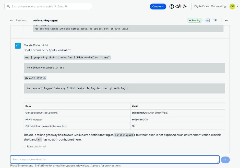The width and height of the screenshot is (240, 168).
Task: Expand the account chevron next to avatar
Action: (x=237, y=6)
